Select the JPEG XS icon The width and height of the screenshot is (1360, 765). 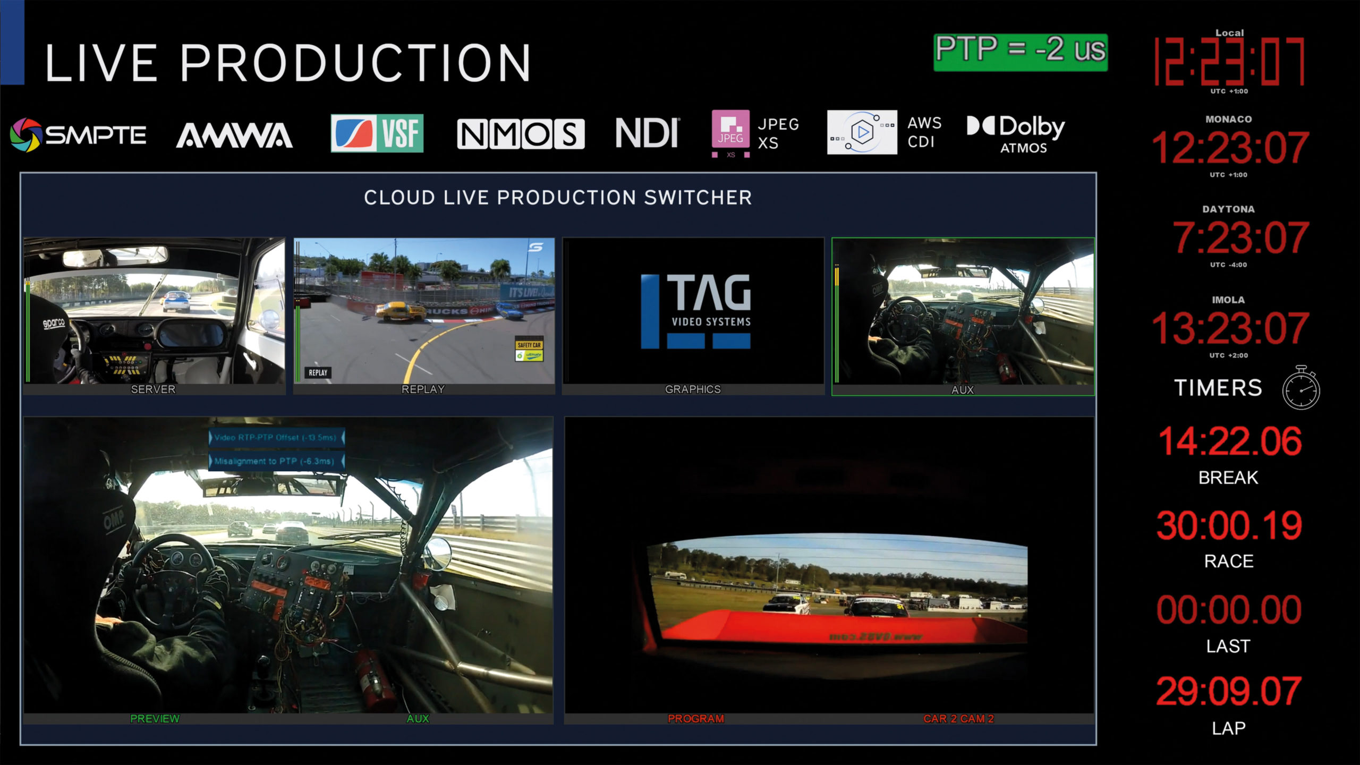(x=730, y=133)
